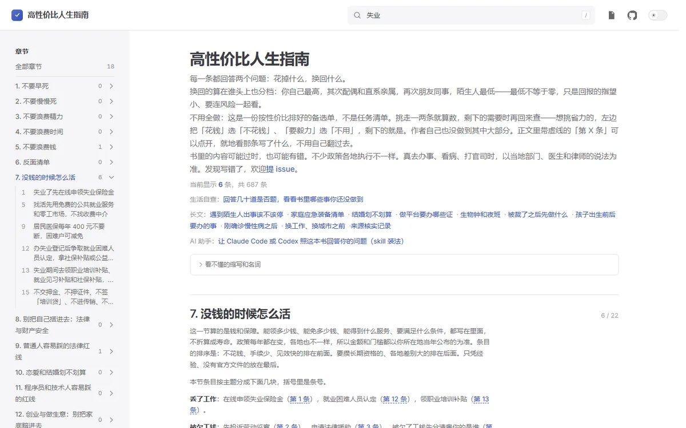Open AI 助手 Claude Code skill link
The width and height of the screenshot is (686, 428).
click(311, 241)
